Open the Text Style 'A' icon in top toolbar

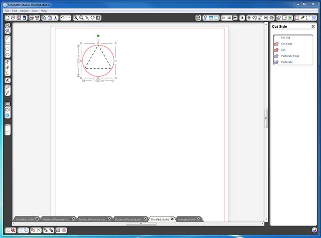242,18
